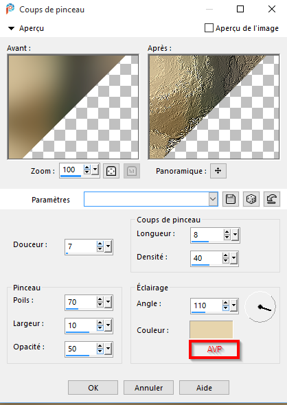Enable the Aperçu de l'image checkbox
The width and height of the screenshot is (287, 405).
tap(209, 28)
